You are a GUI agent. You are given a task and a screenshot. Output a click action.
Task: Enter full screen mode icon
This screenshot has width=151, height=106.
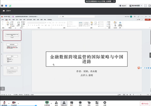(x=146, y=6)
